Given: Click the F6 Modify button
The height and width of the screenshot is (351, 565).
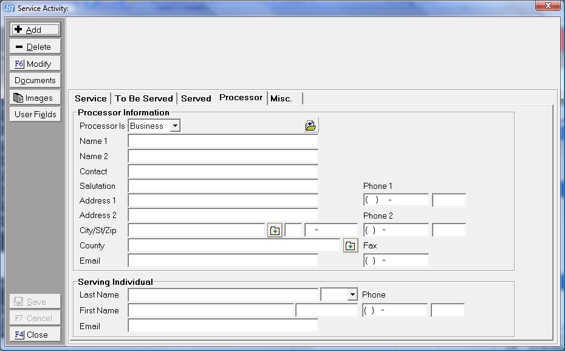Looking at the screenshot, I should coord(35,64).
